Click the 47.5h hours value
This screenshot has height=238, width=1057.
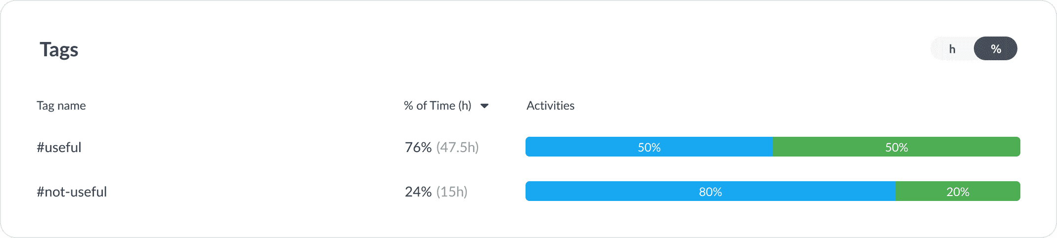[x=458, y=147]
